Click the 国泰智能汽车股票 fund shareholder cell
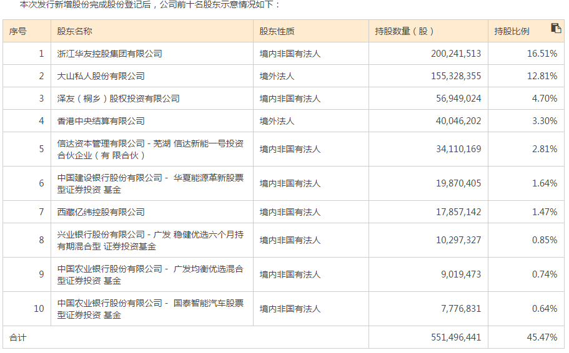This screenshot has height=353, width=569. (151, 309)
